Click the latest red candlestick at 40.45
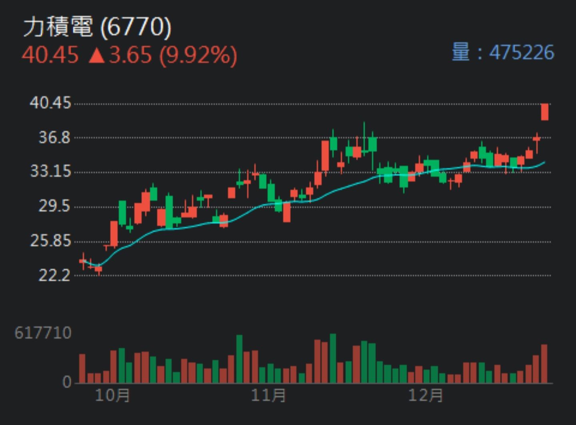Viewport: 576px width, 425px height. pos(545,112)
